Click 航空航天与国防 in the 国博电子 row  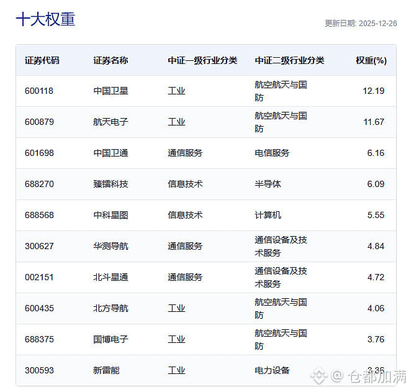(281, 340)
